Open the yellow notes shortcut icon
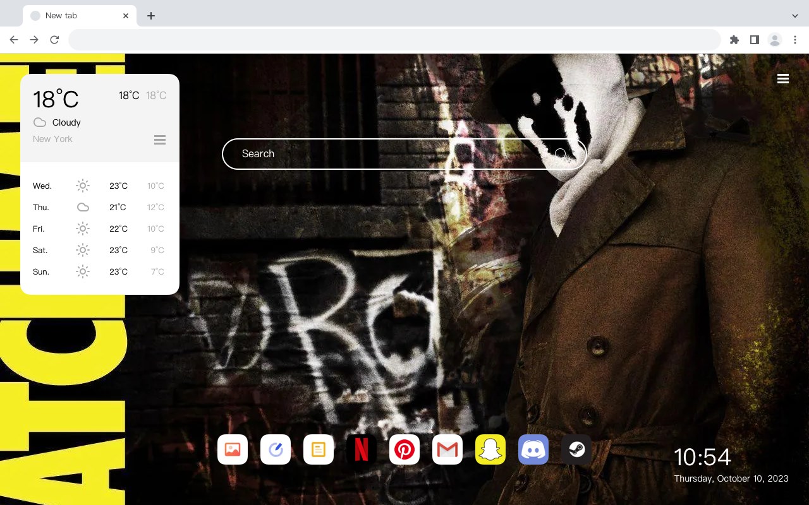 (319, 449)
